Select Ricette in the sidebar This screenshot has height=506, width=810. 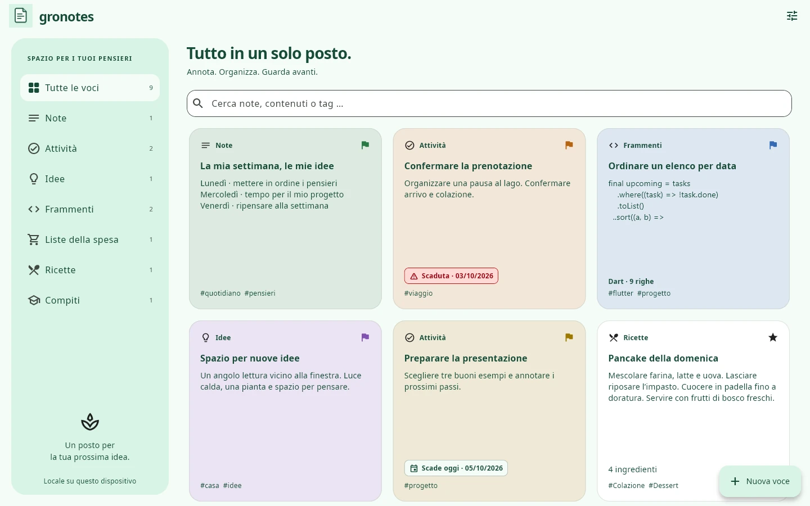coord(90,270)
